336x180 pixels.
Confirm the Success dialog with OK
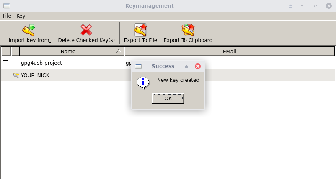coord(168,98)
